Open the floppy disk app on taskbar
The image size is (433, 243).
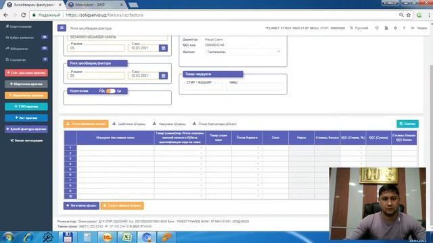click(x=68, y=237)
